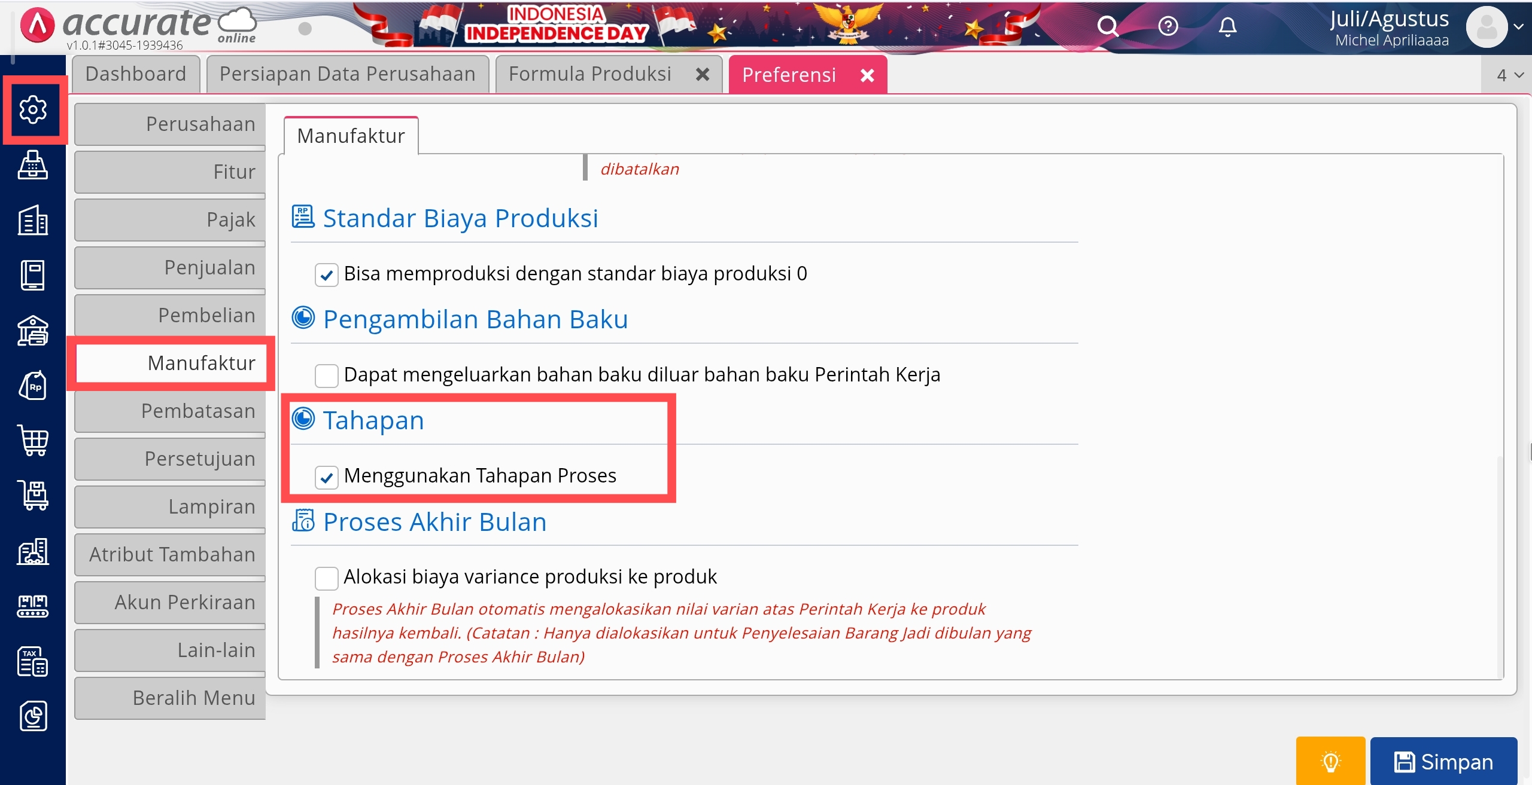
Task: Open notifications bell icon
Action: pyautogui.click(x=1227, y=26)
